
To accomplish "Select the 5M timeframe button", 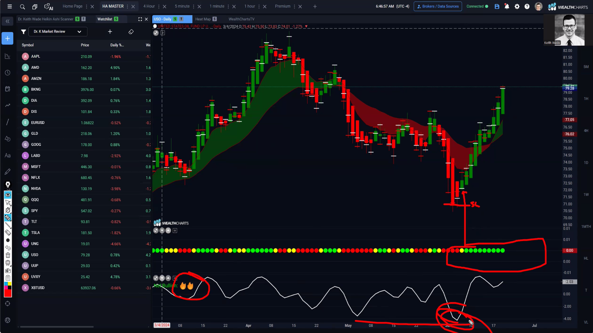I will [x=586, y=67].
